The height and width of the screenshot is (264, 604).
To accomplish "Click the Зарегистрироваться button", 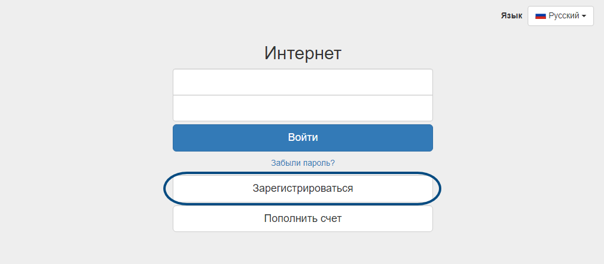I will (302, 189).
